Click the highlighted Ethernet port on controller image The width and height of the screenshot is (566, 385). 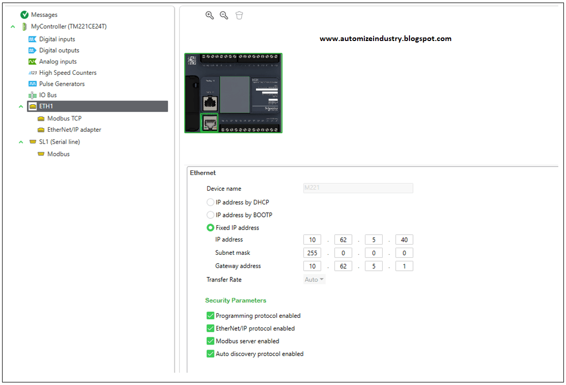[210, 123]
